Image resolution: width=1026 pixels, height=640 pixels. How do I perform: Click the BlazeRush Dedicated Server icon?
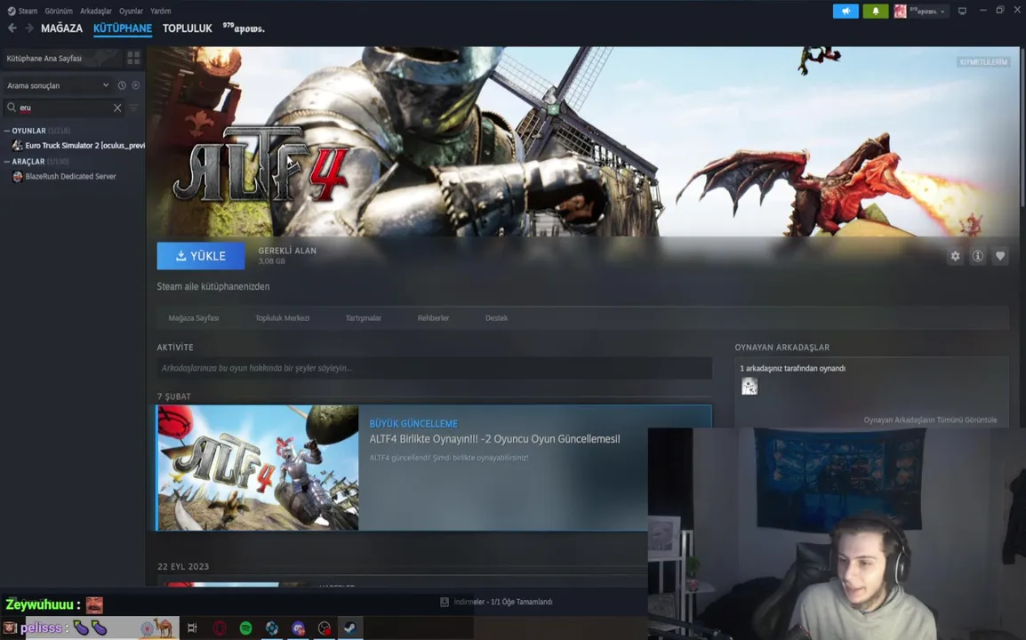(x=18, y=176)
